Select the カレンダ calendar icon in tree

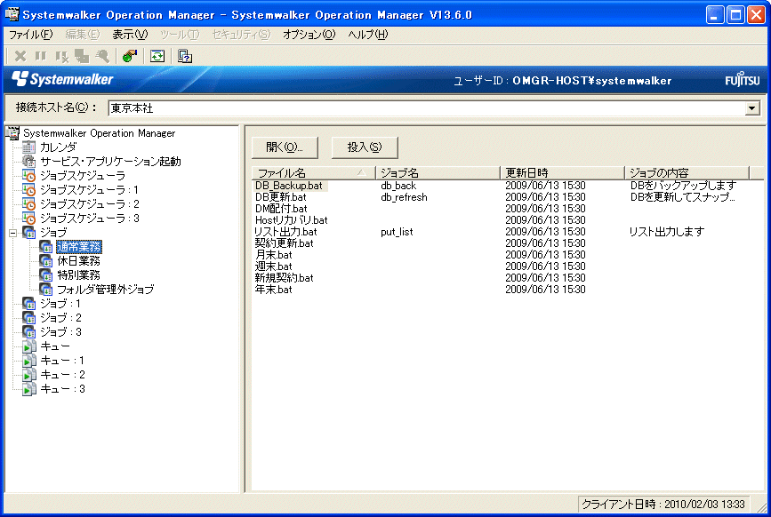click(29, 147)
